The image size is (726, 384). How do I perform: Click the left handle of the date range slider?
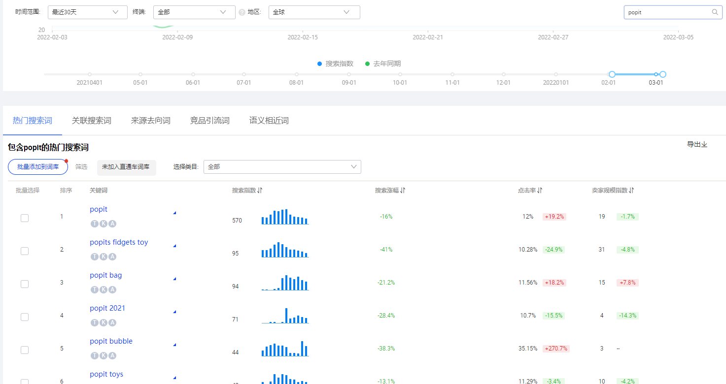(x=612, y=74)
